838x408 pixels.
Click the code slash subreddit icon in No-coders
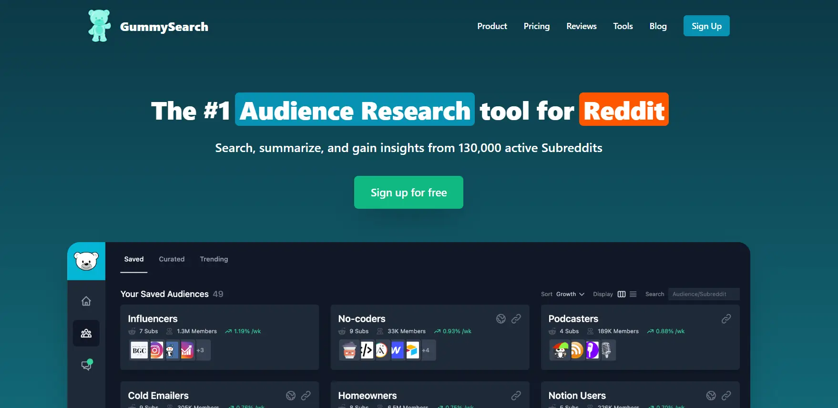367,350
